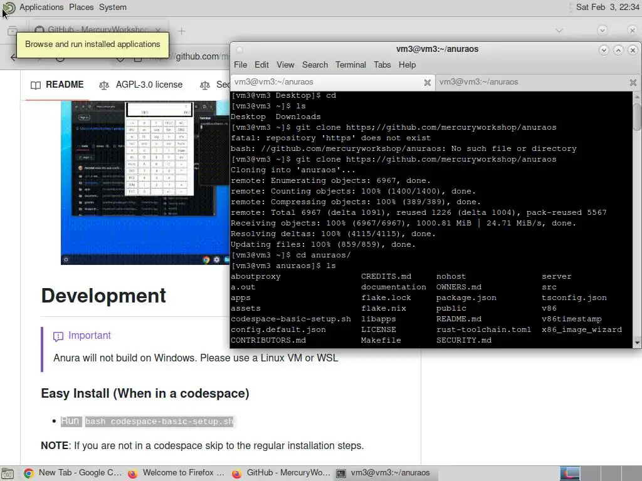Screen dimensions: 642x481
Task: Click the show desktop icon in bottom panel
Action: pyautogui.click(x=8, y=473)
